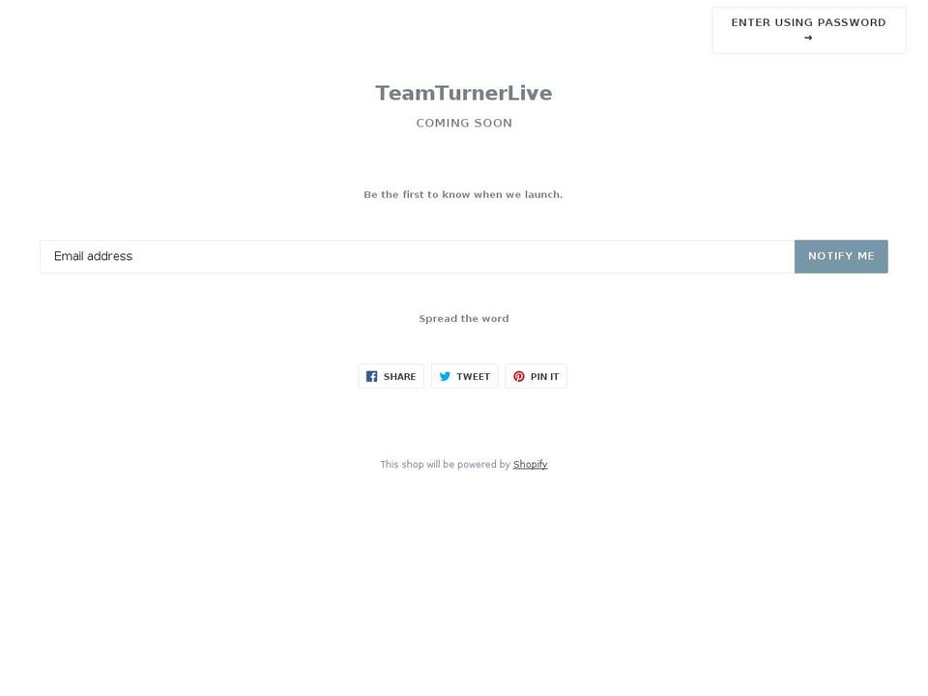Submit your email with the Notify Me button
928x696 pixels.
840,256
